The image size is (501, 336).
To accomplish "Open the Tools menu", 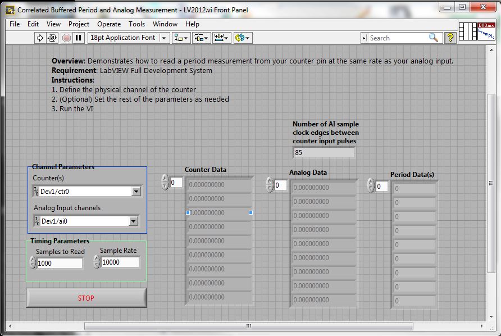I will [x=136, y=24].
